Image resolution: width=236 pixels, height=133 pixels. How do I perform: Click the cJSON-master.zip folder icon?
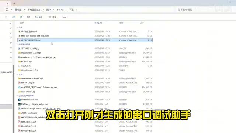click(19, 113)
